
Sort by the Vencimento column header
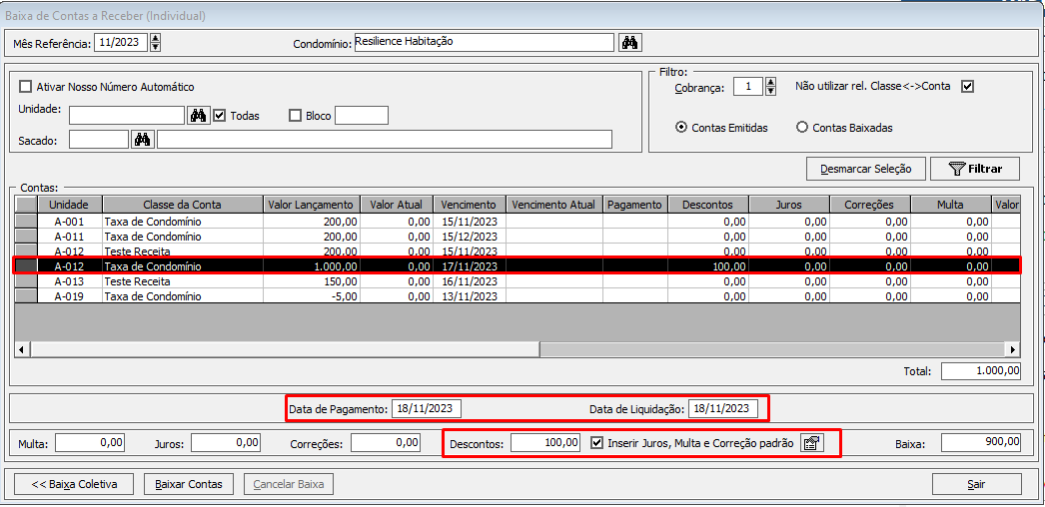coord(471,204)
